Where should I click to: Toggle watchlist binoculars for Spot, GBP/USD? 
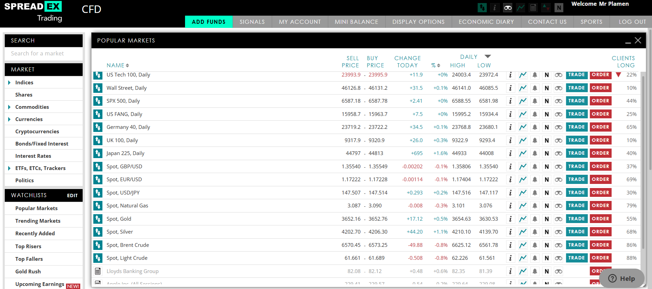click(558, 167)
